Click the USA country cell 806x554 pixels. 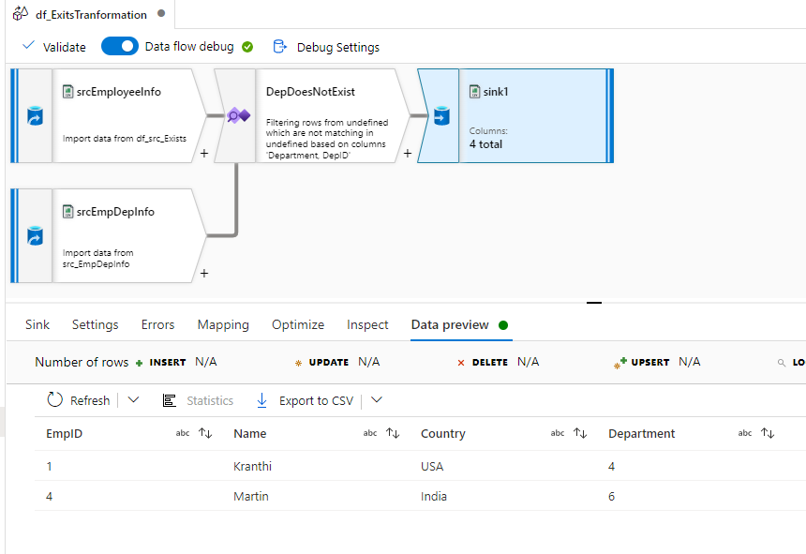tap(432, 466)
